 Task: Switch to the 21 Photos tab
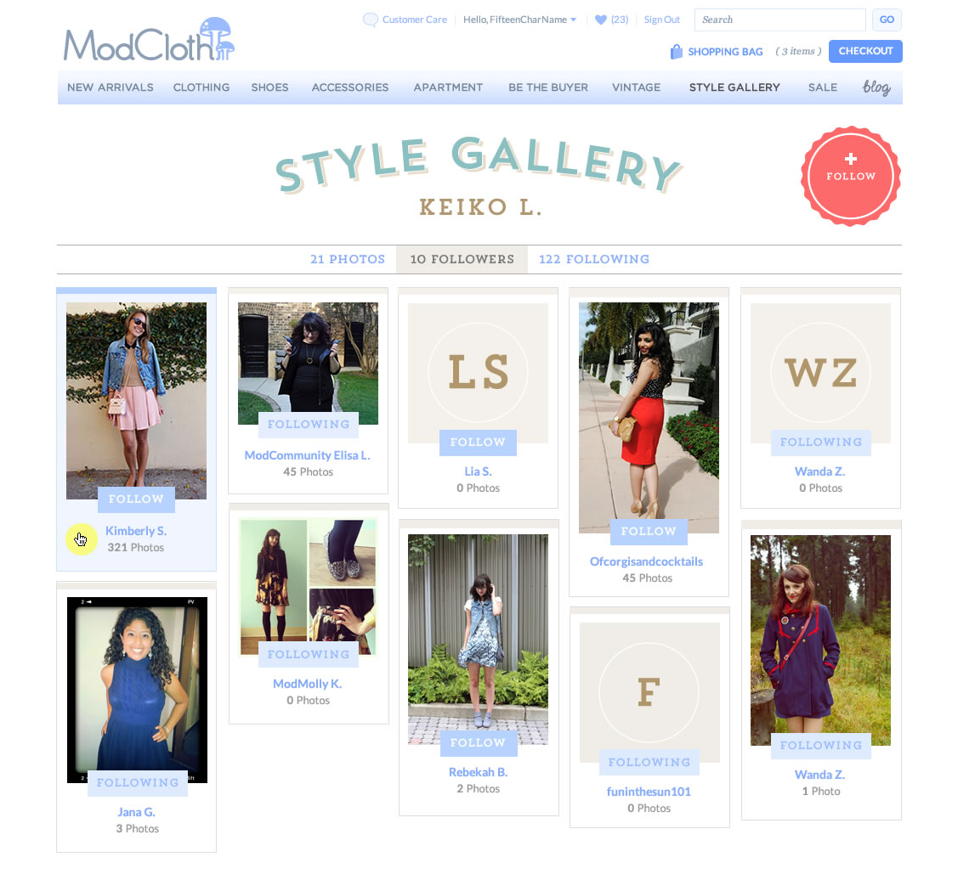348,259
